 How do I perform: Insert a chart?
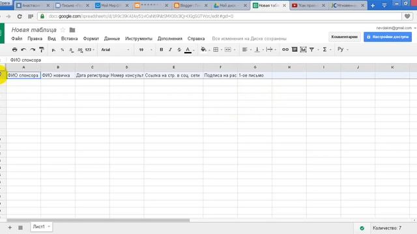(303, 49)
